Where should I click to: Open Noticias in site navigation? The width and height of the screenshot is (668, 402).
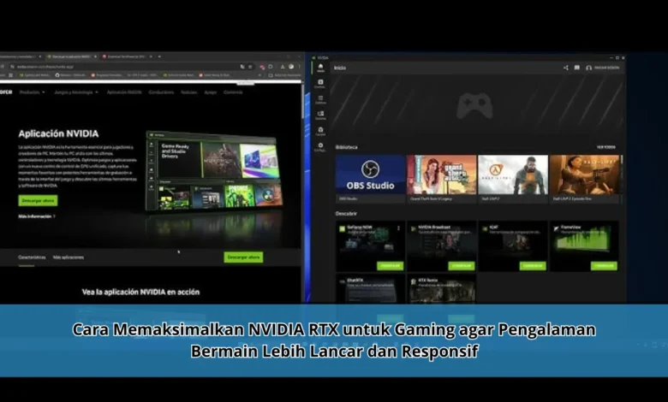pyautogui.click(x=188, y=92)
